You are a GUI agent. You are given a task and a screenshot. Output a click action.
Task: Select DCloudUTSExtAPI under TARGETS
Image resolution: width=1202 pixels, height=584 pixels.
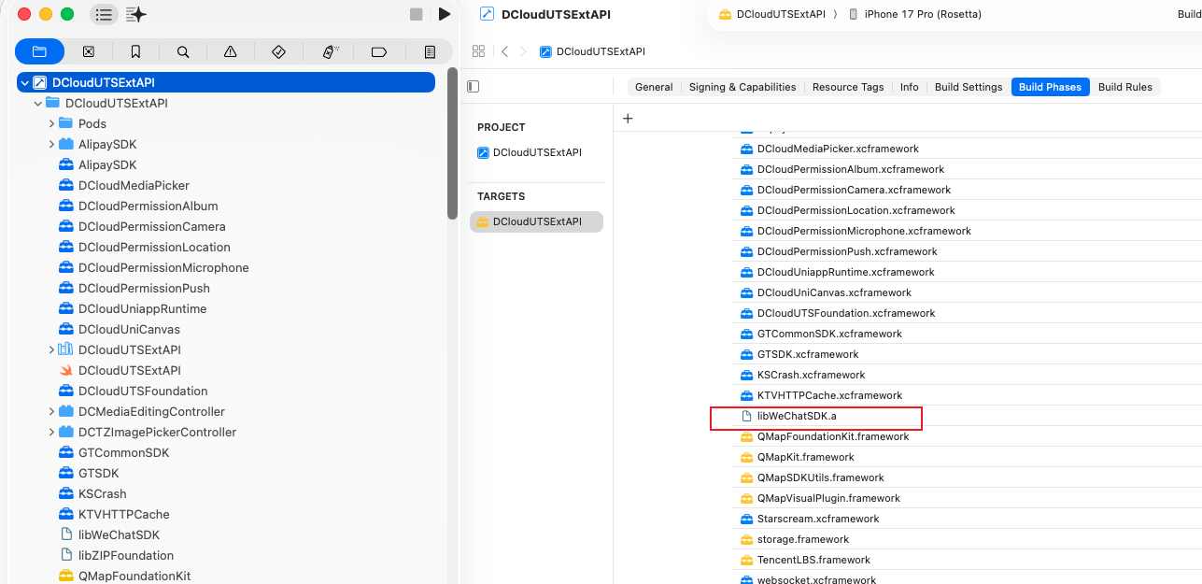537,221
